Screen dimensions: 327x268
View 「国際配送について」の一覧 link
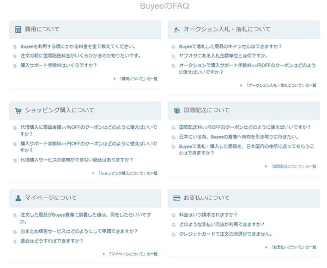pos(293,166)
